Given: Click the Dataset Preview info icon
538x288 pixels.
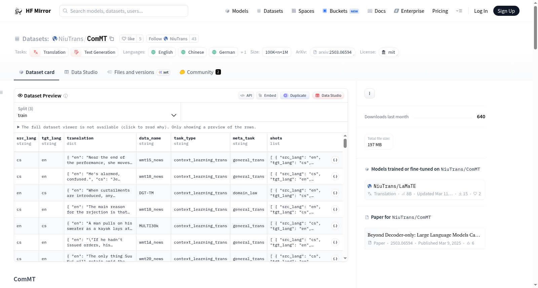Looking at the screenshot, I should (66, 96).
